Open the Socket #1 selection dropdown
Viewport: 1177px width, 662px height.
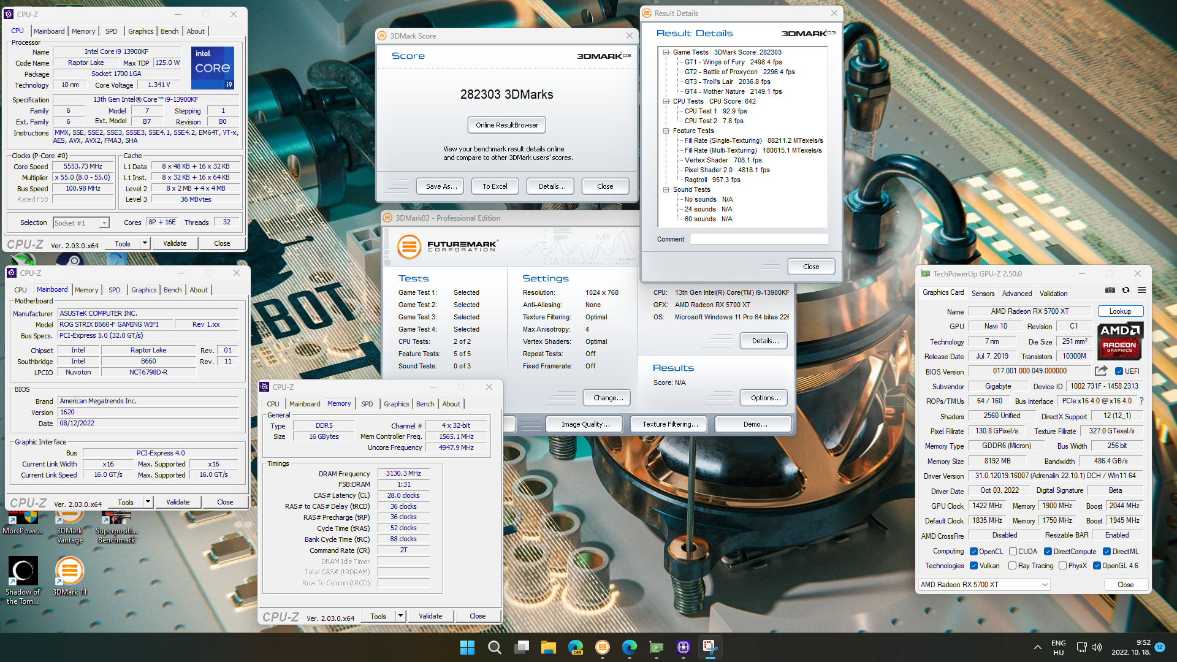click(82, 223)
